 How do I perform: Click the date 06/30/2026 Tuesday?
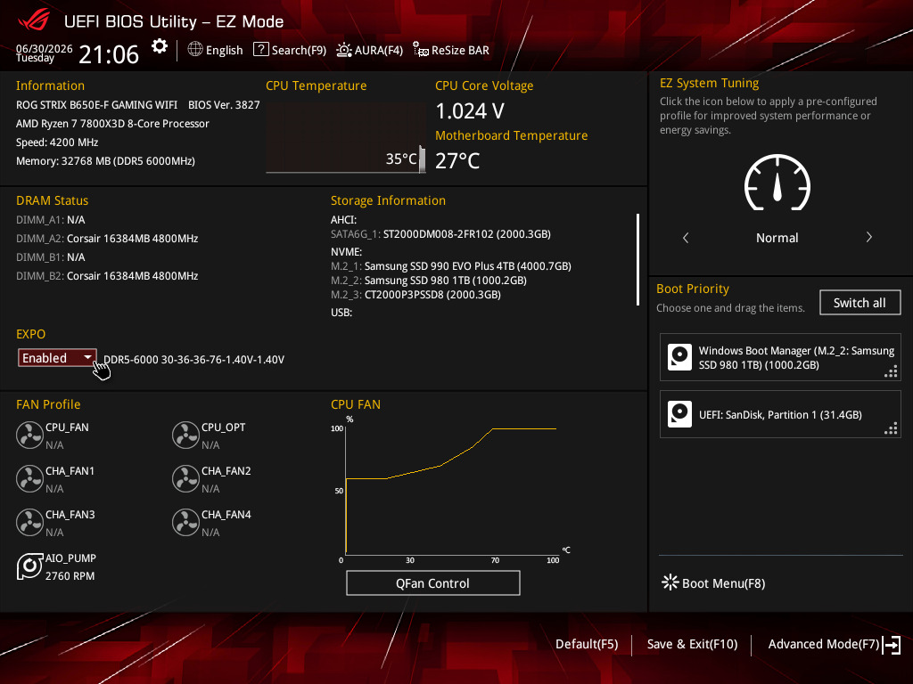[x=44, y=53]
